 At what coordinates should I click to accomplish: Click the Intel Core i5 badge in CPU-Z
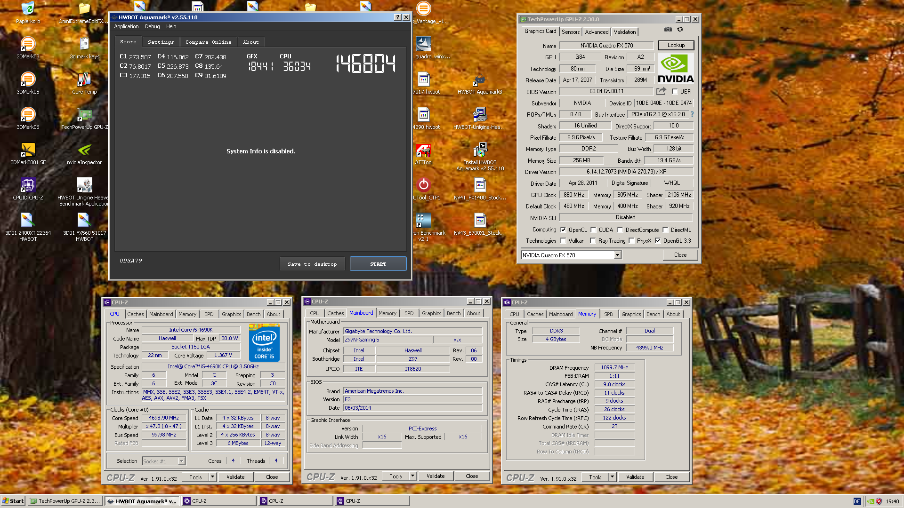[x=264, y=343]
